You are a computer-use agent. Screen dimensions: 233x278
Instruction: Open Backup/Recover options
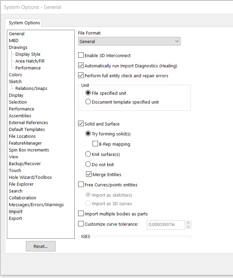[x=25, y=164]
